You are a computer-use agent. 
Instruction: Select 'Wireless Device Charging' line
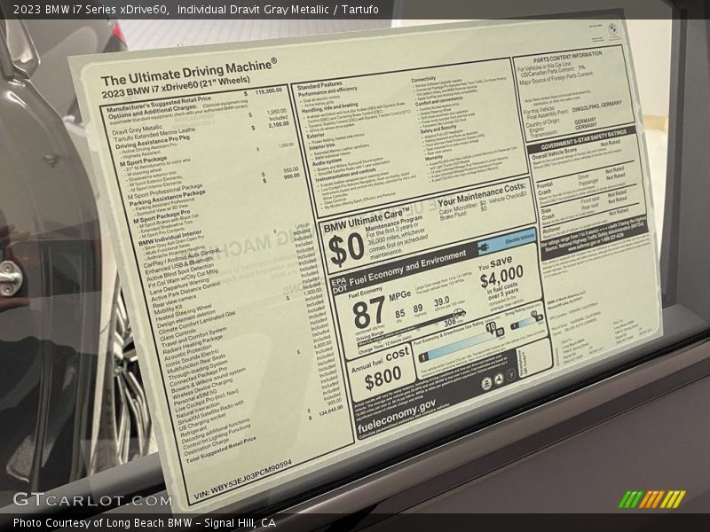pos(202,387)
